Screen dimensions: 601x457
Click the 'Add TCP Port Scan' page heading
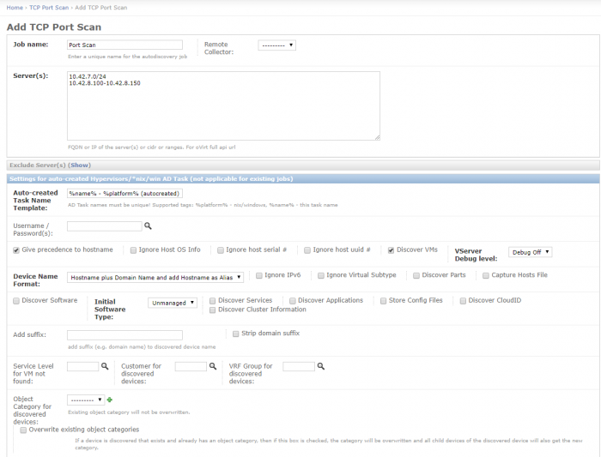tap(54, 27)
